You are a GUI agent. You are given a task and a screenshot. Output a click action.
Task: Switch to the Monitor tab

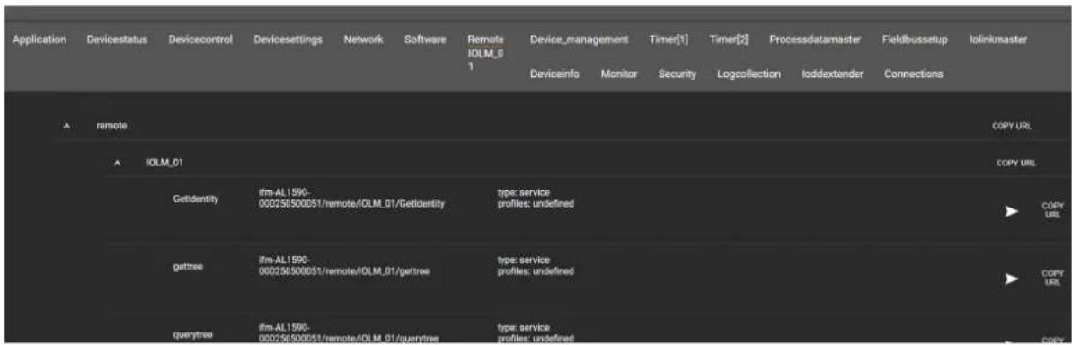619,75
